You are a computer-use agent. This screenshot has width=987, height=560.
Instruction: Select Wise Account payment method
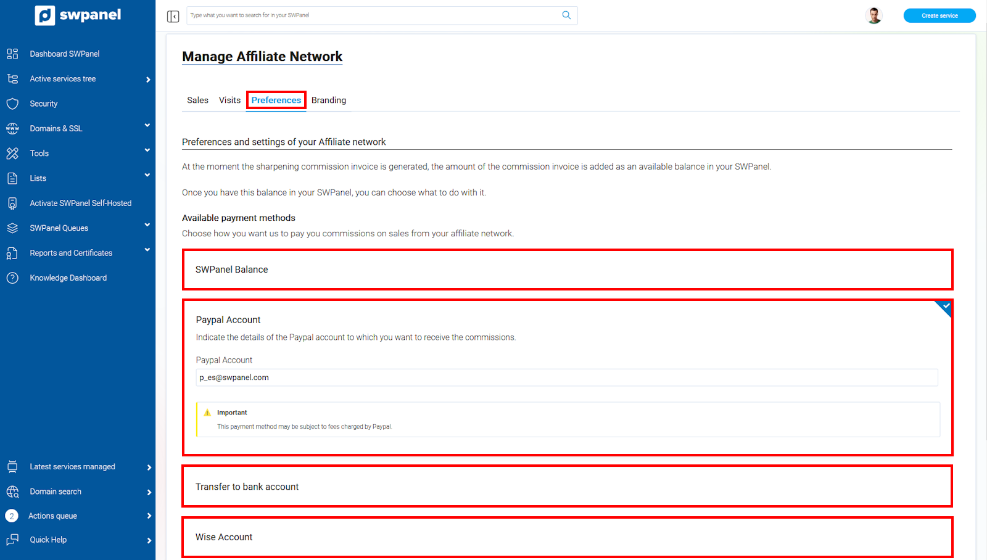567,537
